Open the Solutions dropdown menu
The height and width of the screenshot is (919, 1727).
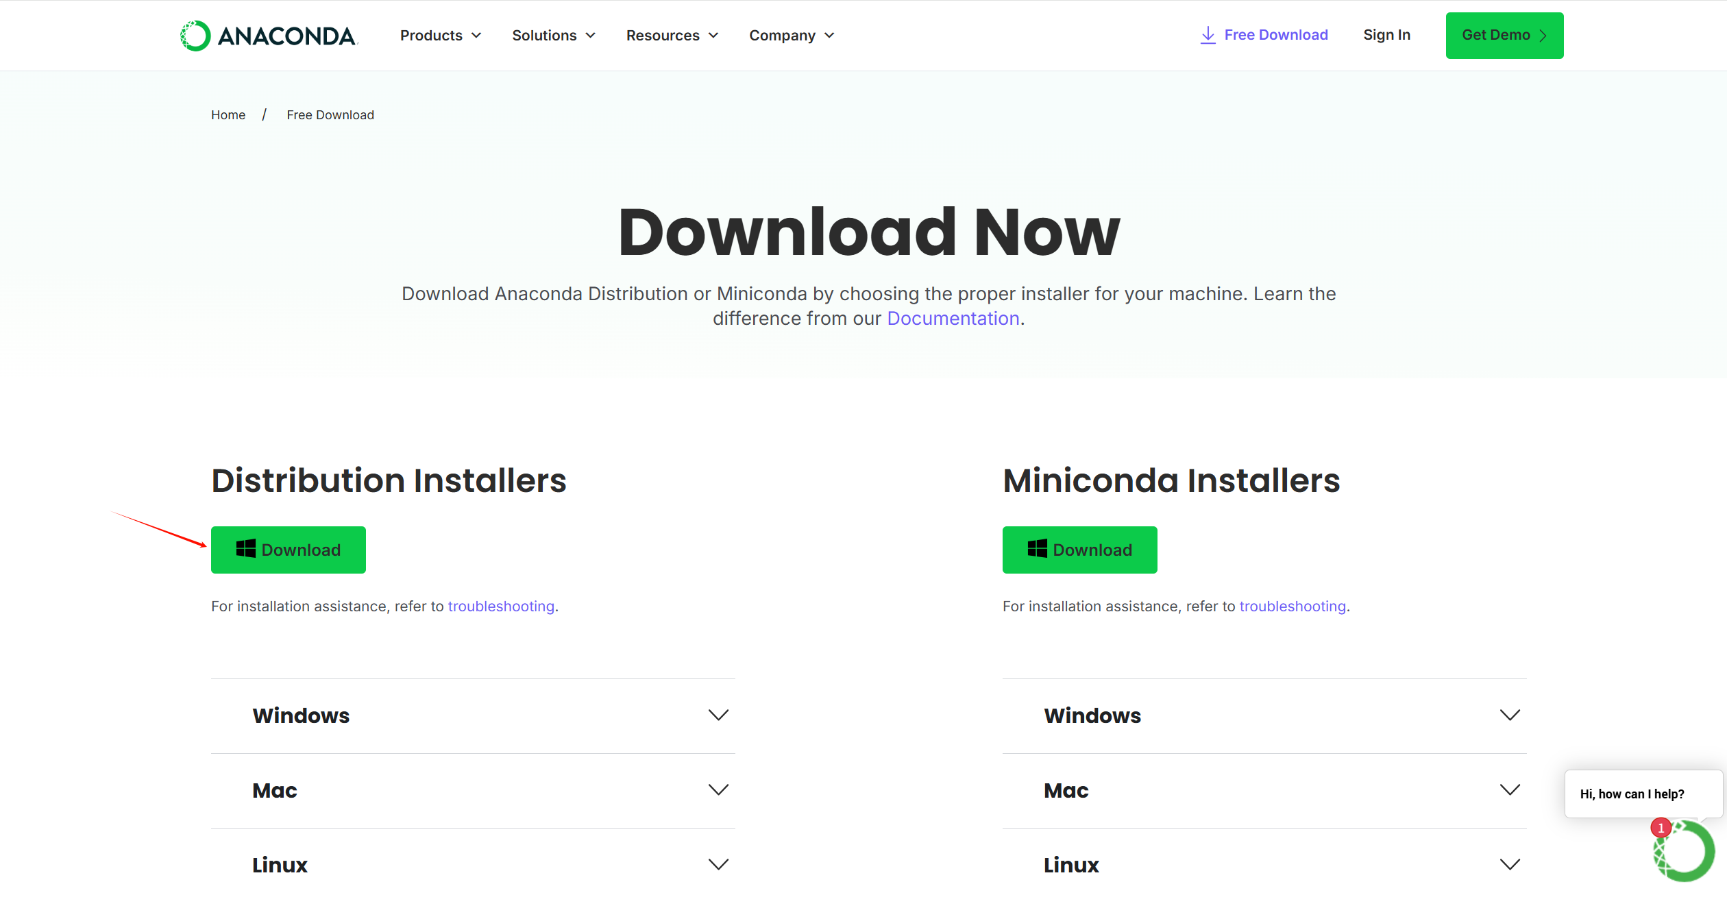click(554, 36)
